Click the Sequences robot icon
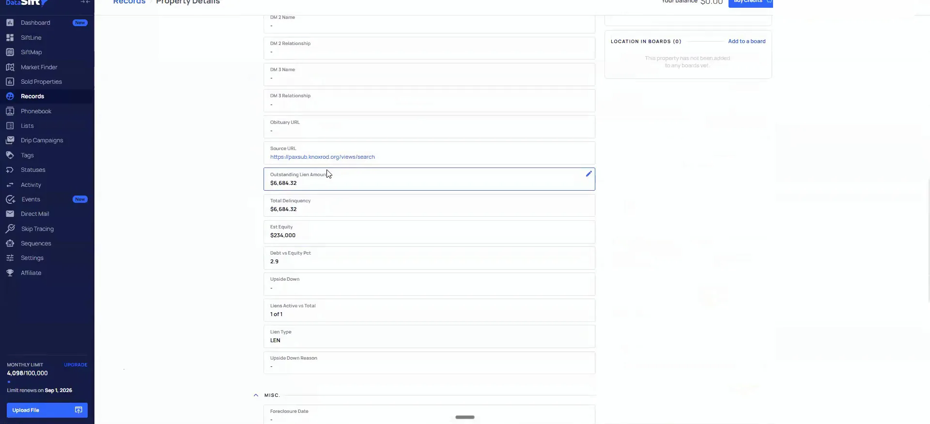Screen dimensions: 930x424 (10, 243)
